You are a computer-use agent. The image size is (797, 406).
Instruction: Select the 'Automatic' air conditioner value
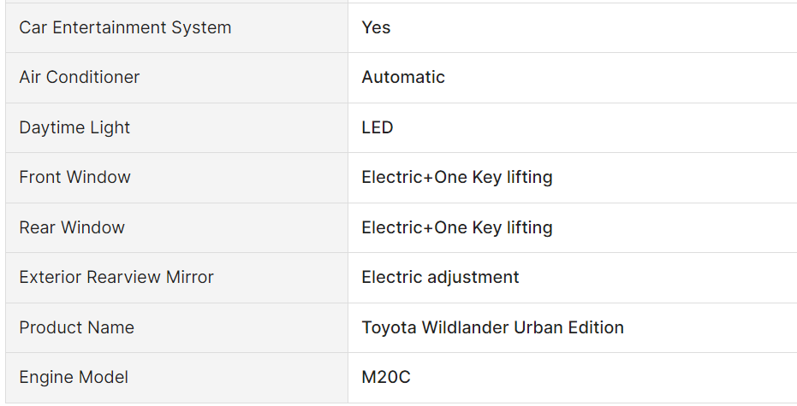(403, 77)
